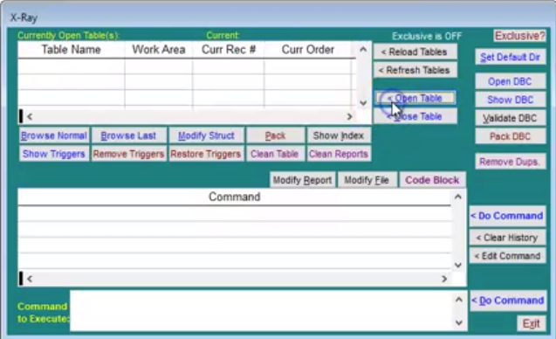Click the first empty open-tables row
556x339 pixels.
(x=187, y=66)
